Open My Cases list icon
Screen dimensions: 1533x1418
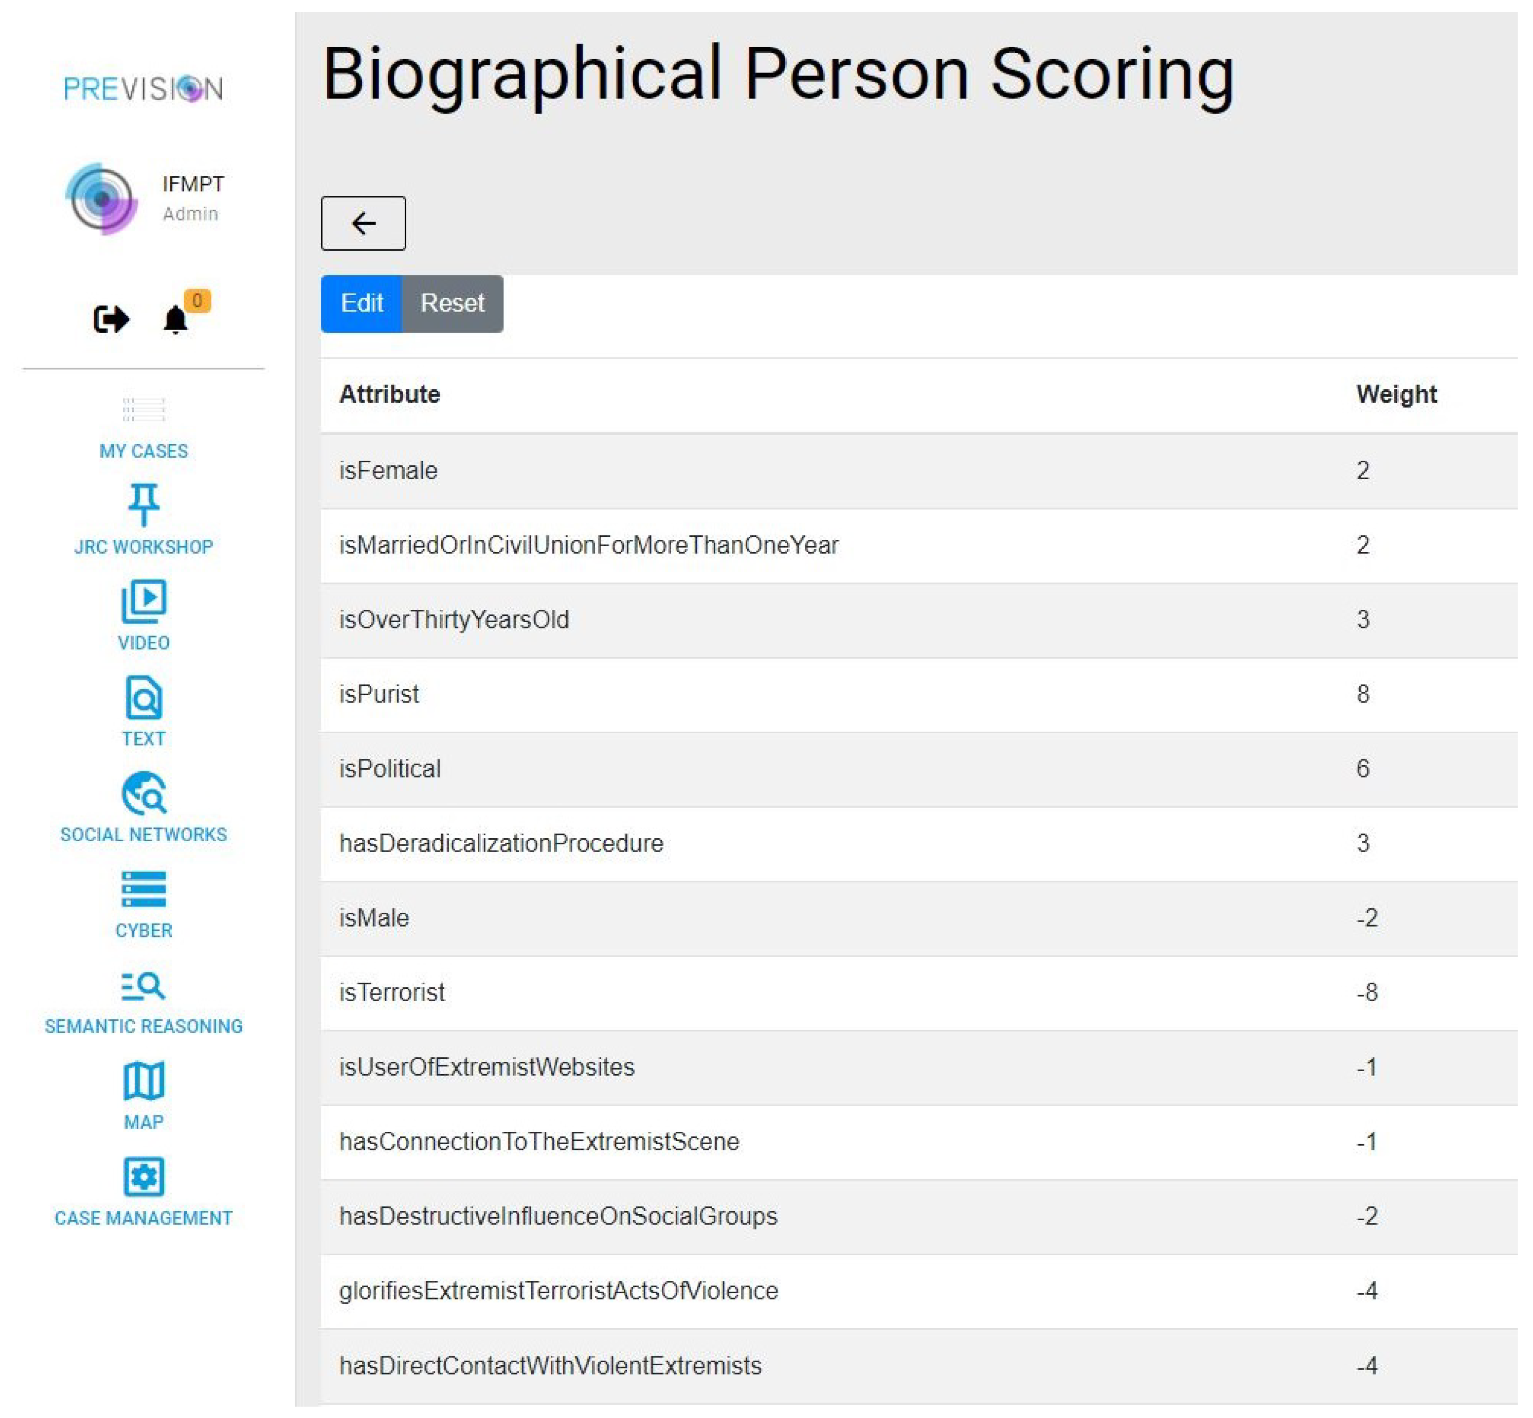pyautogui.click(x=144, y=410)
